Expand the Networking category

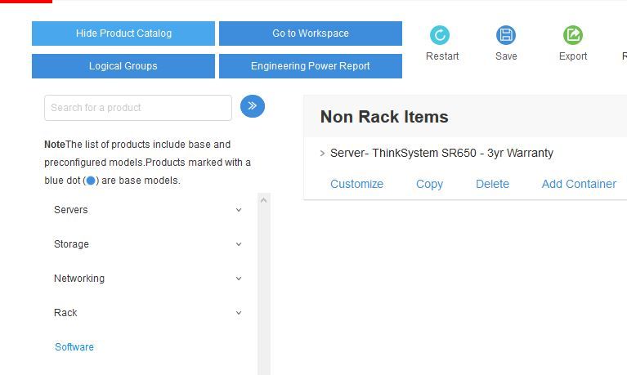click(239, 279)
